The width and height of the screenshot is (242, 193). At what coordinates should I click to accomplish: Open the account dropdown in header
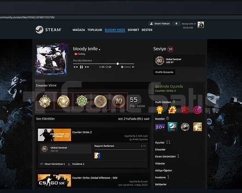(189, 24)
